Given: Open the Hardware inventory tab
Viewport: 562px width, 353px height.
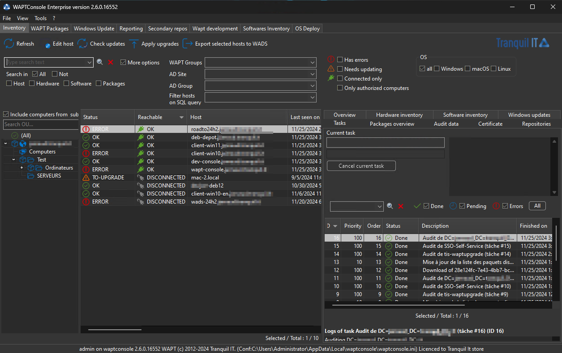Looking at the screenshot, I should tap(399, 115).
